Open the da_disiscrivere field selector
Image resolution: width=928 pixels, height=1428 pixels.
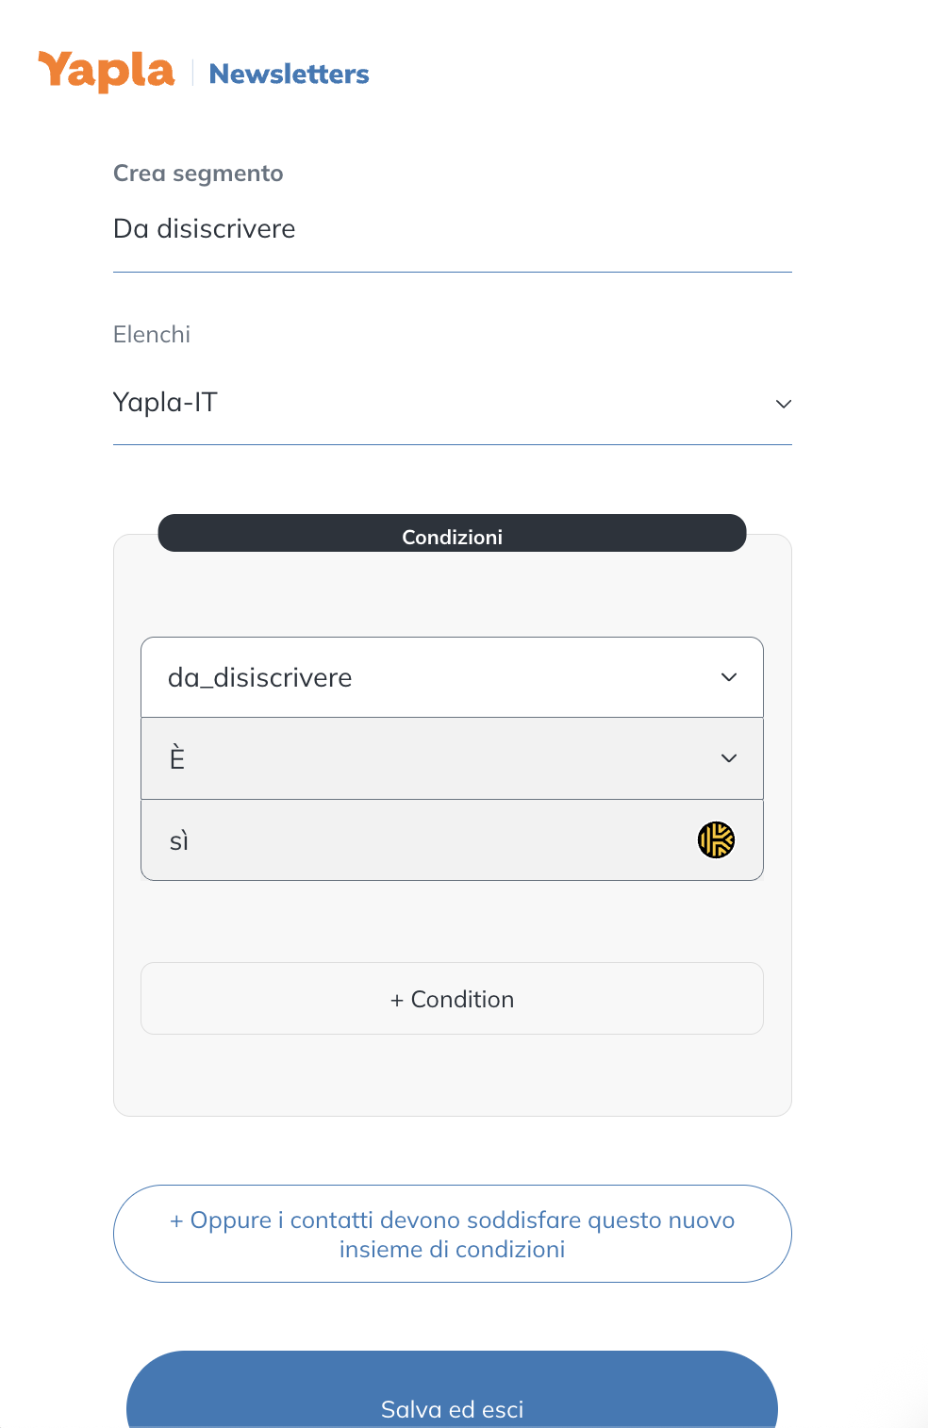(x=452, y=677)
